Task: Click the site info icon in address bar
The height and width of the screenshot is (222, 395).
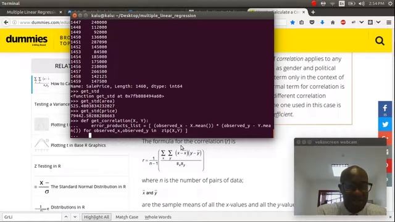Action: 15,22
